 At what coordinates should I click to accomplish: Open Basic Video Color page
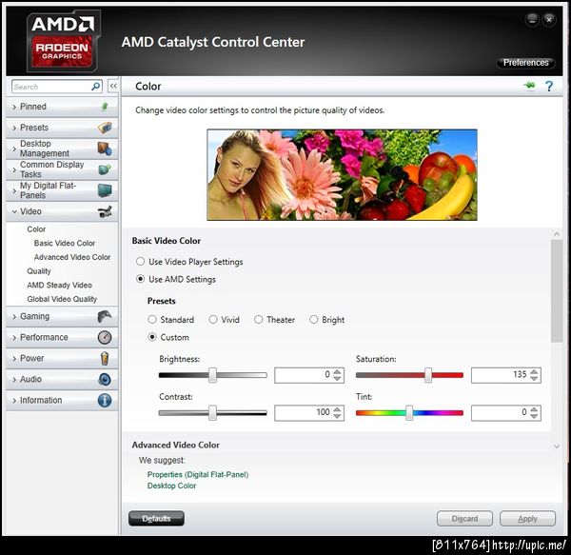[x=65, y=243]
